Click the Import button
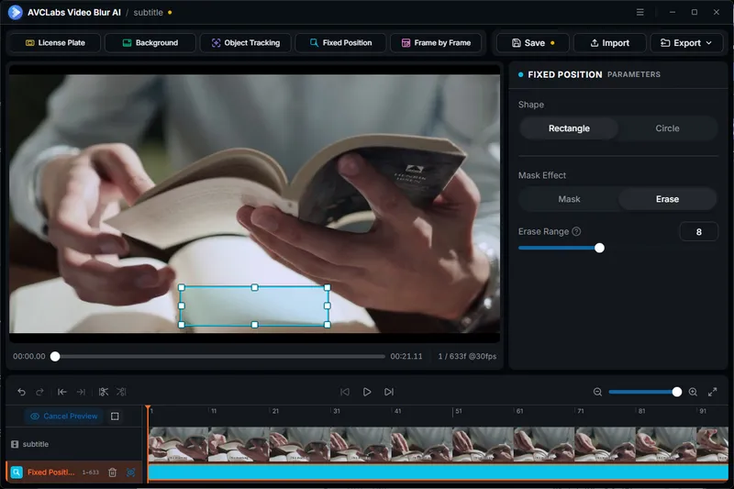The image size is (734, 489). (x=609, y=42)
